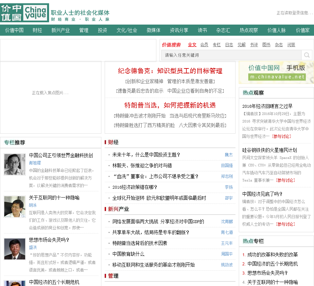The height and width of the screenshot is (286, 314).
Task: Open column 思想市场会失灵吗？ in 专栏推荐
Action: pos(49,240)
